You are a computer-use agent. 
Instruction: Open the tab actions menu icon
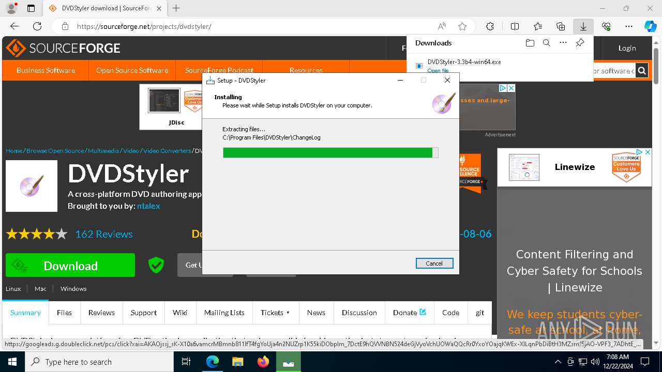[31, 8]
